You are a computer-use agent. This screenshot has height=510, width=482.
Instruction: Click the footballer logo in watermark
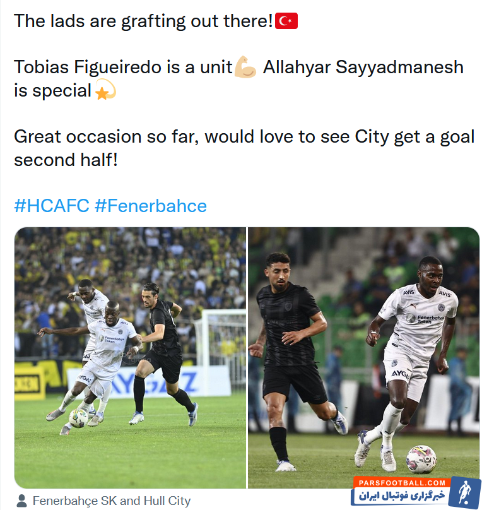[466, 492]
